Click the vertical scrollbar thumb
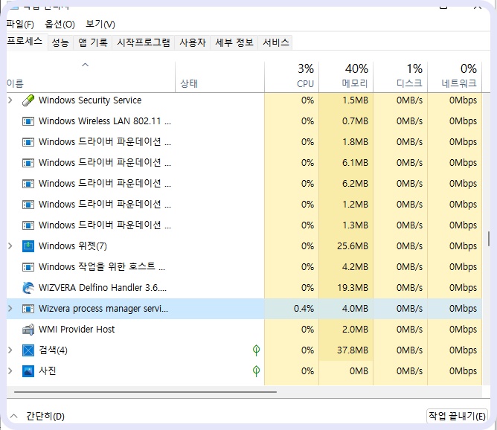 coord(489,239)
